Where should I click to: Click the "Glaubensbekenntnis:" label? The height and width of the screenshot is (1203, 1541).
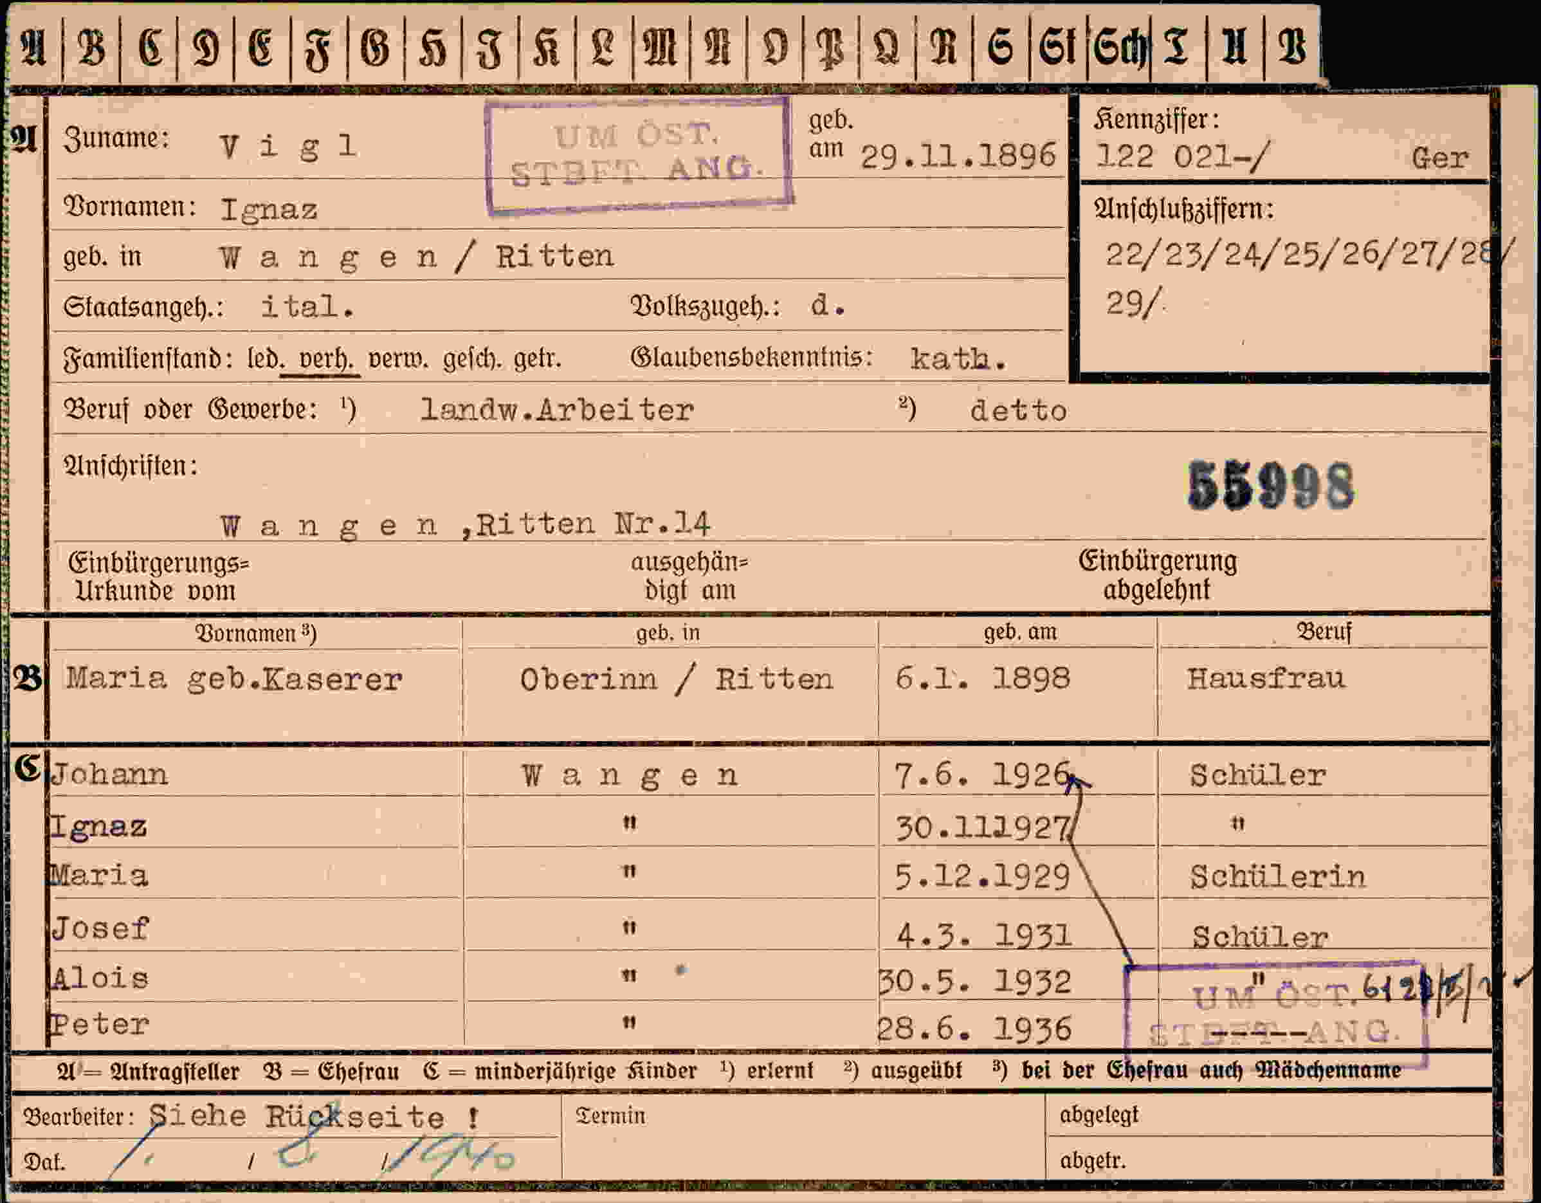[x=752, y=358]
